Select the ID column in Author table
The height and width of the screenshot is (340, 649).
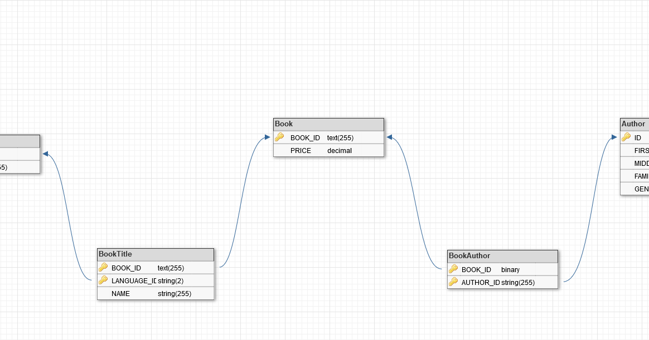coord(637,138)
